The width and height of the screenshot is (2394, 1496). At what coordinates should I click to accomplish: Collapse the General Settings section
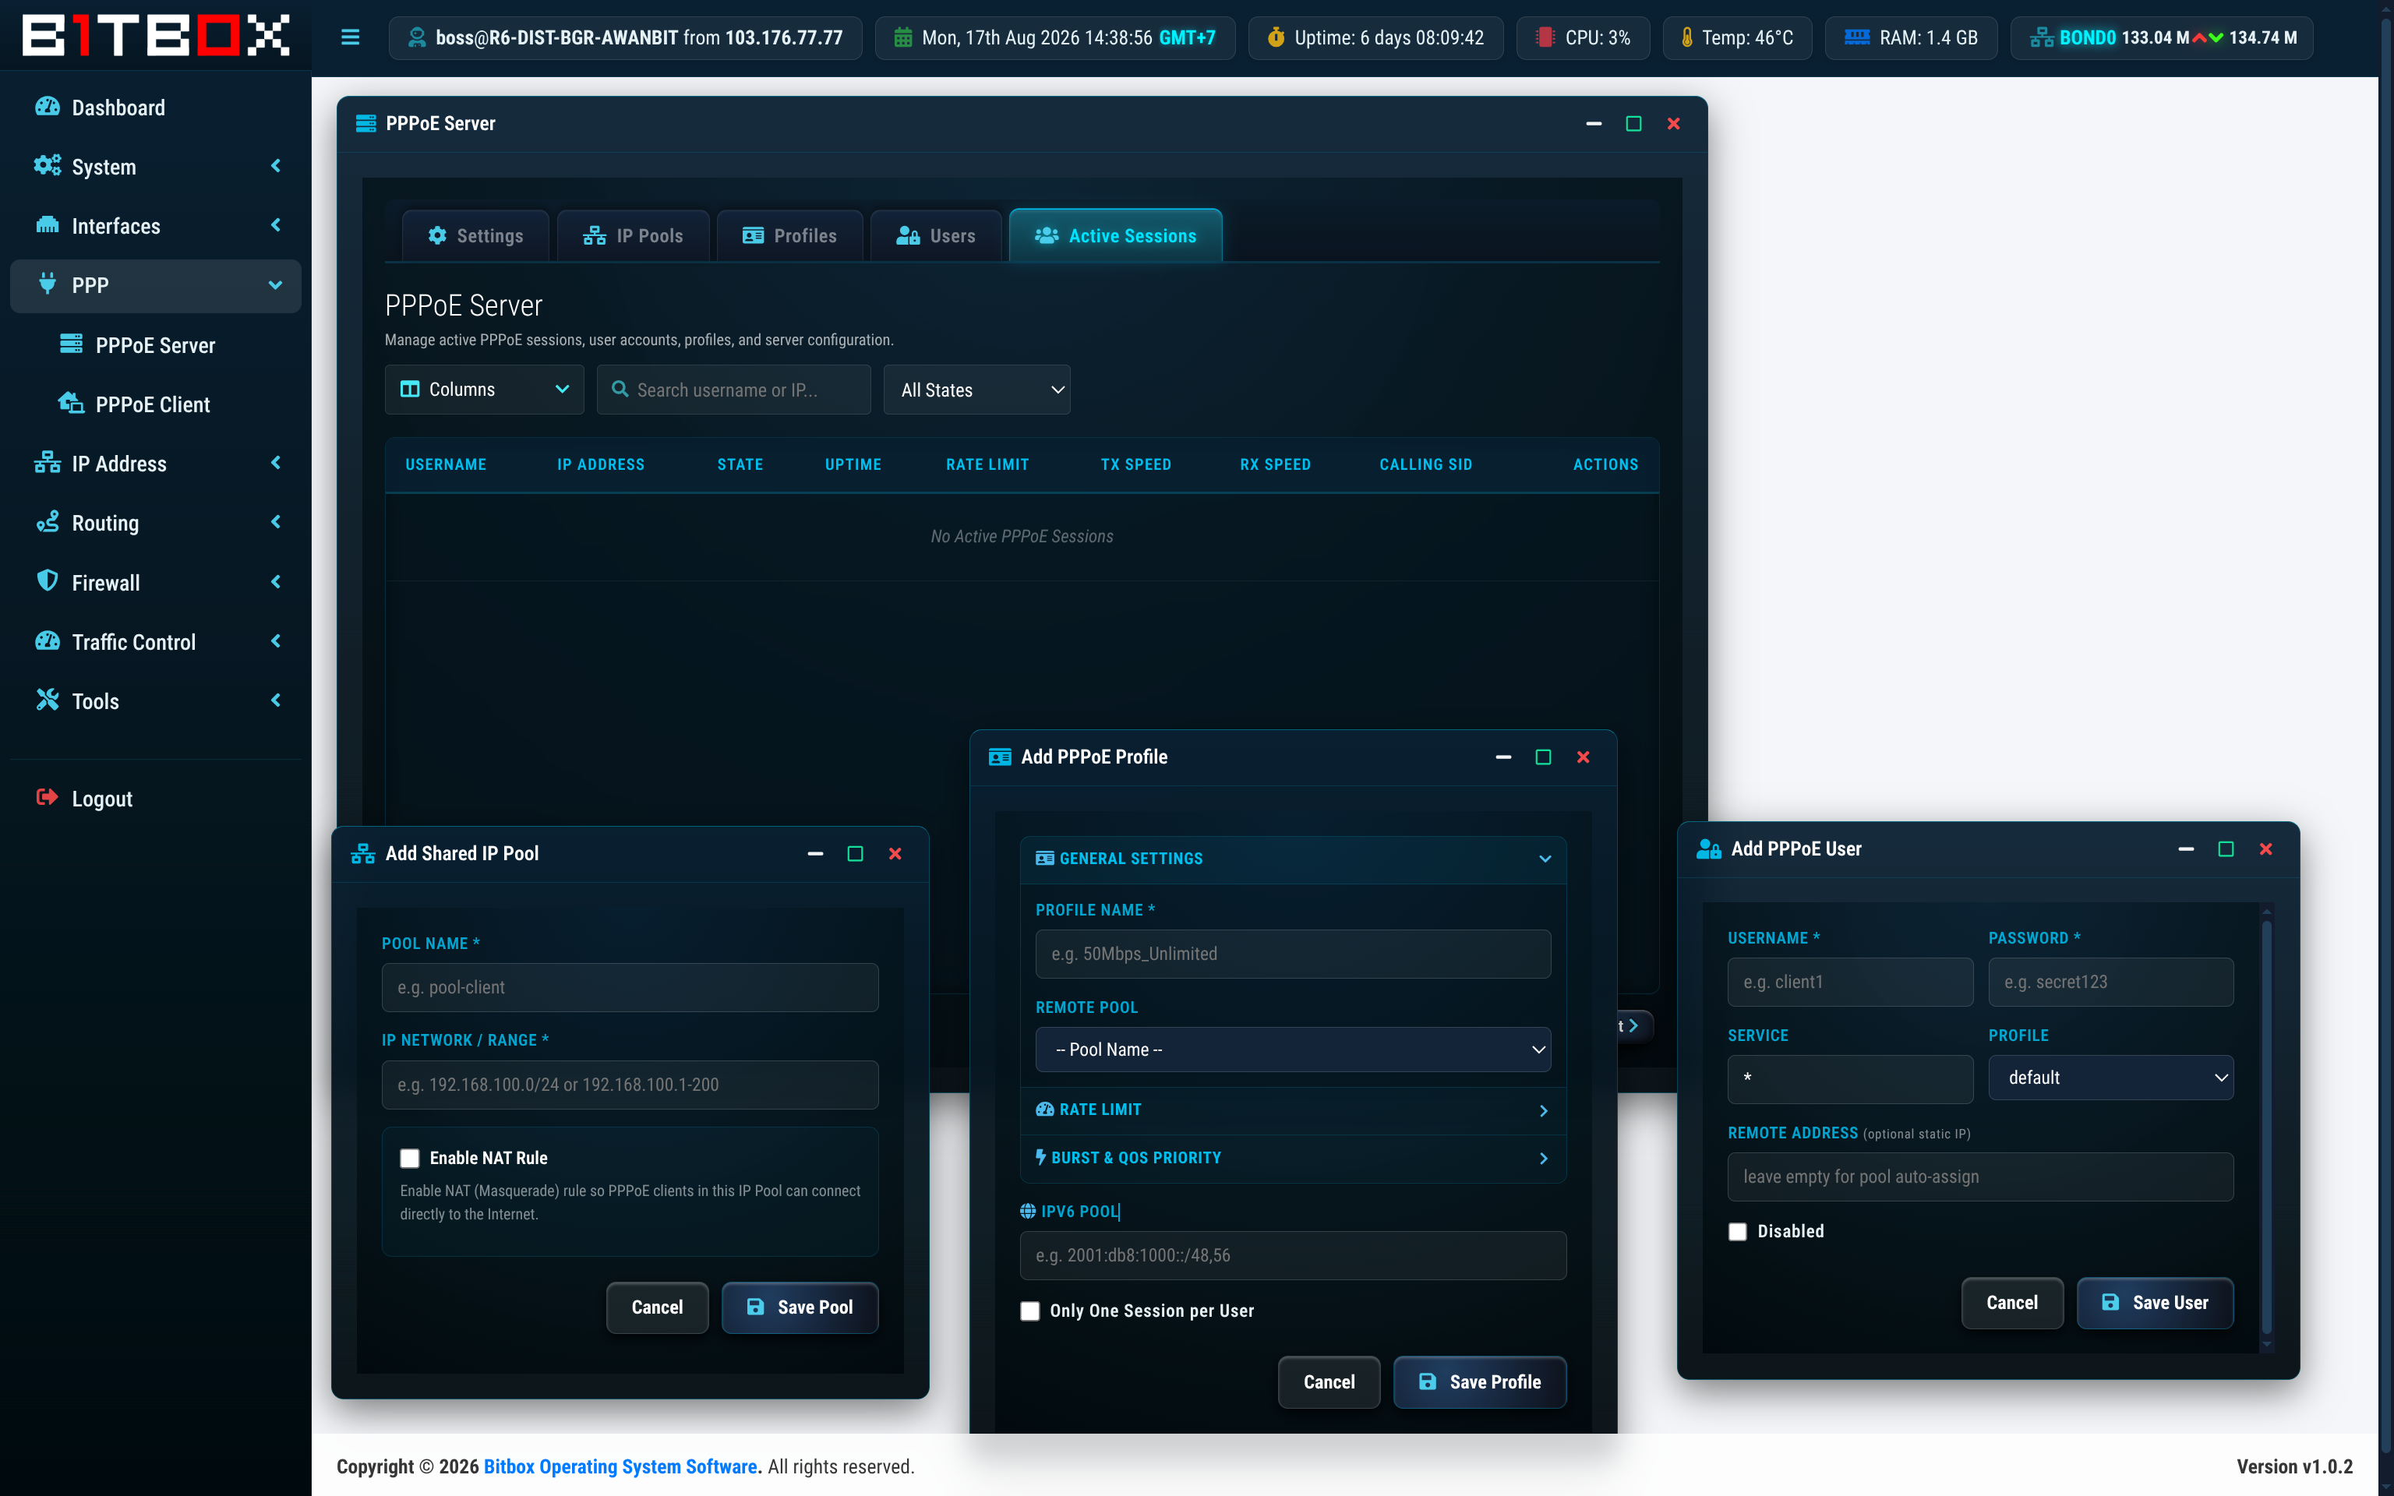tap(1293, 859)
